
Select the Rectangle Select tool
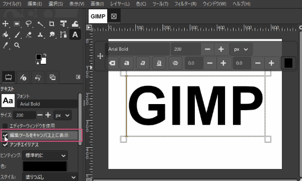pyautogui.click(x=17, y=24)
